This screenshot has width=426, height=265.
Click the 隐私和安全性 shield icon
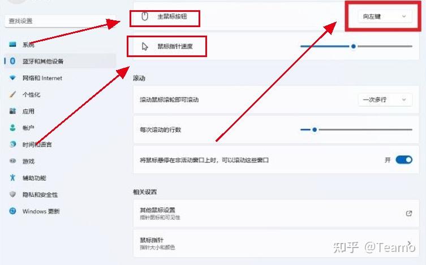(x=12, y=194)
